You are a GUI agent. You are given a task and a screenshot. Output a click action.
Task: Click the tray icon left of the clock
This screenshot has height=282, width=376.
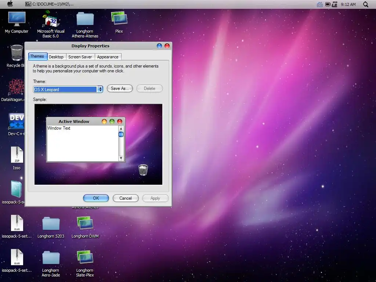tap(335, 4)
